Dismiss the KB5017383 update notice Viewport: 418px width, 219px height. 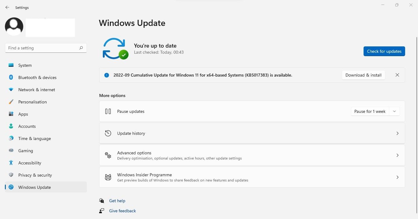397,75
